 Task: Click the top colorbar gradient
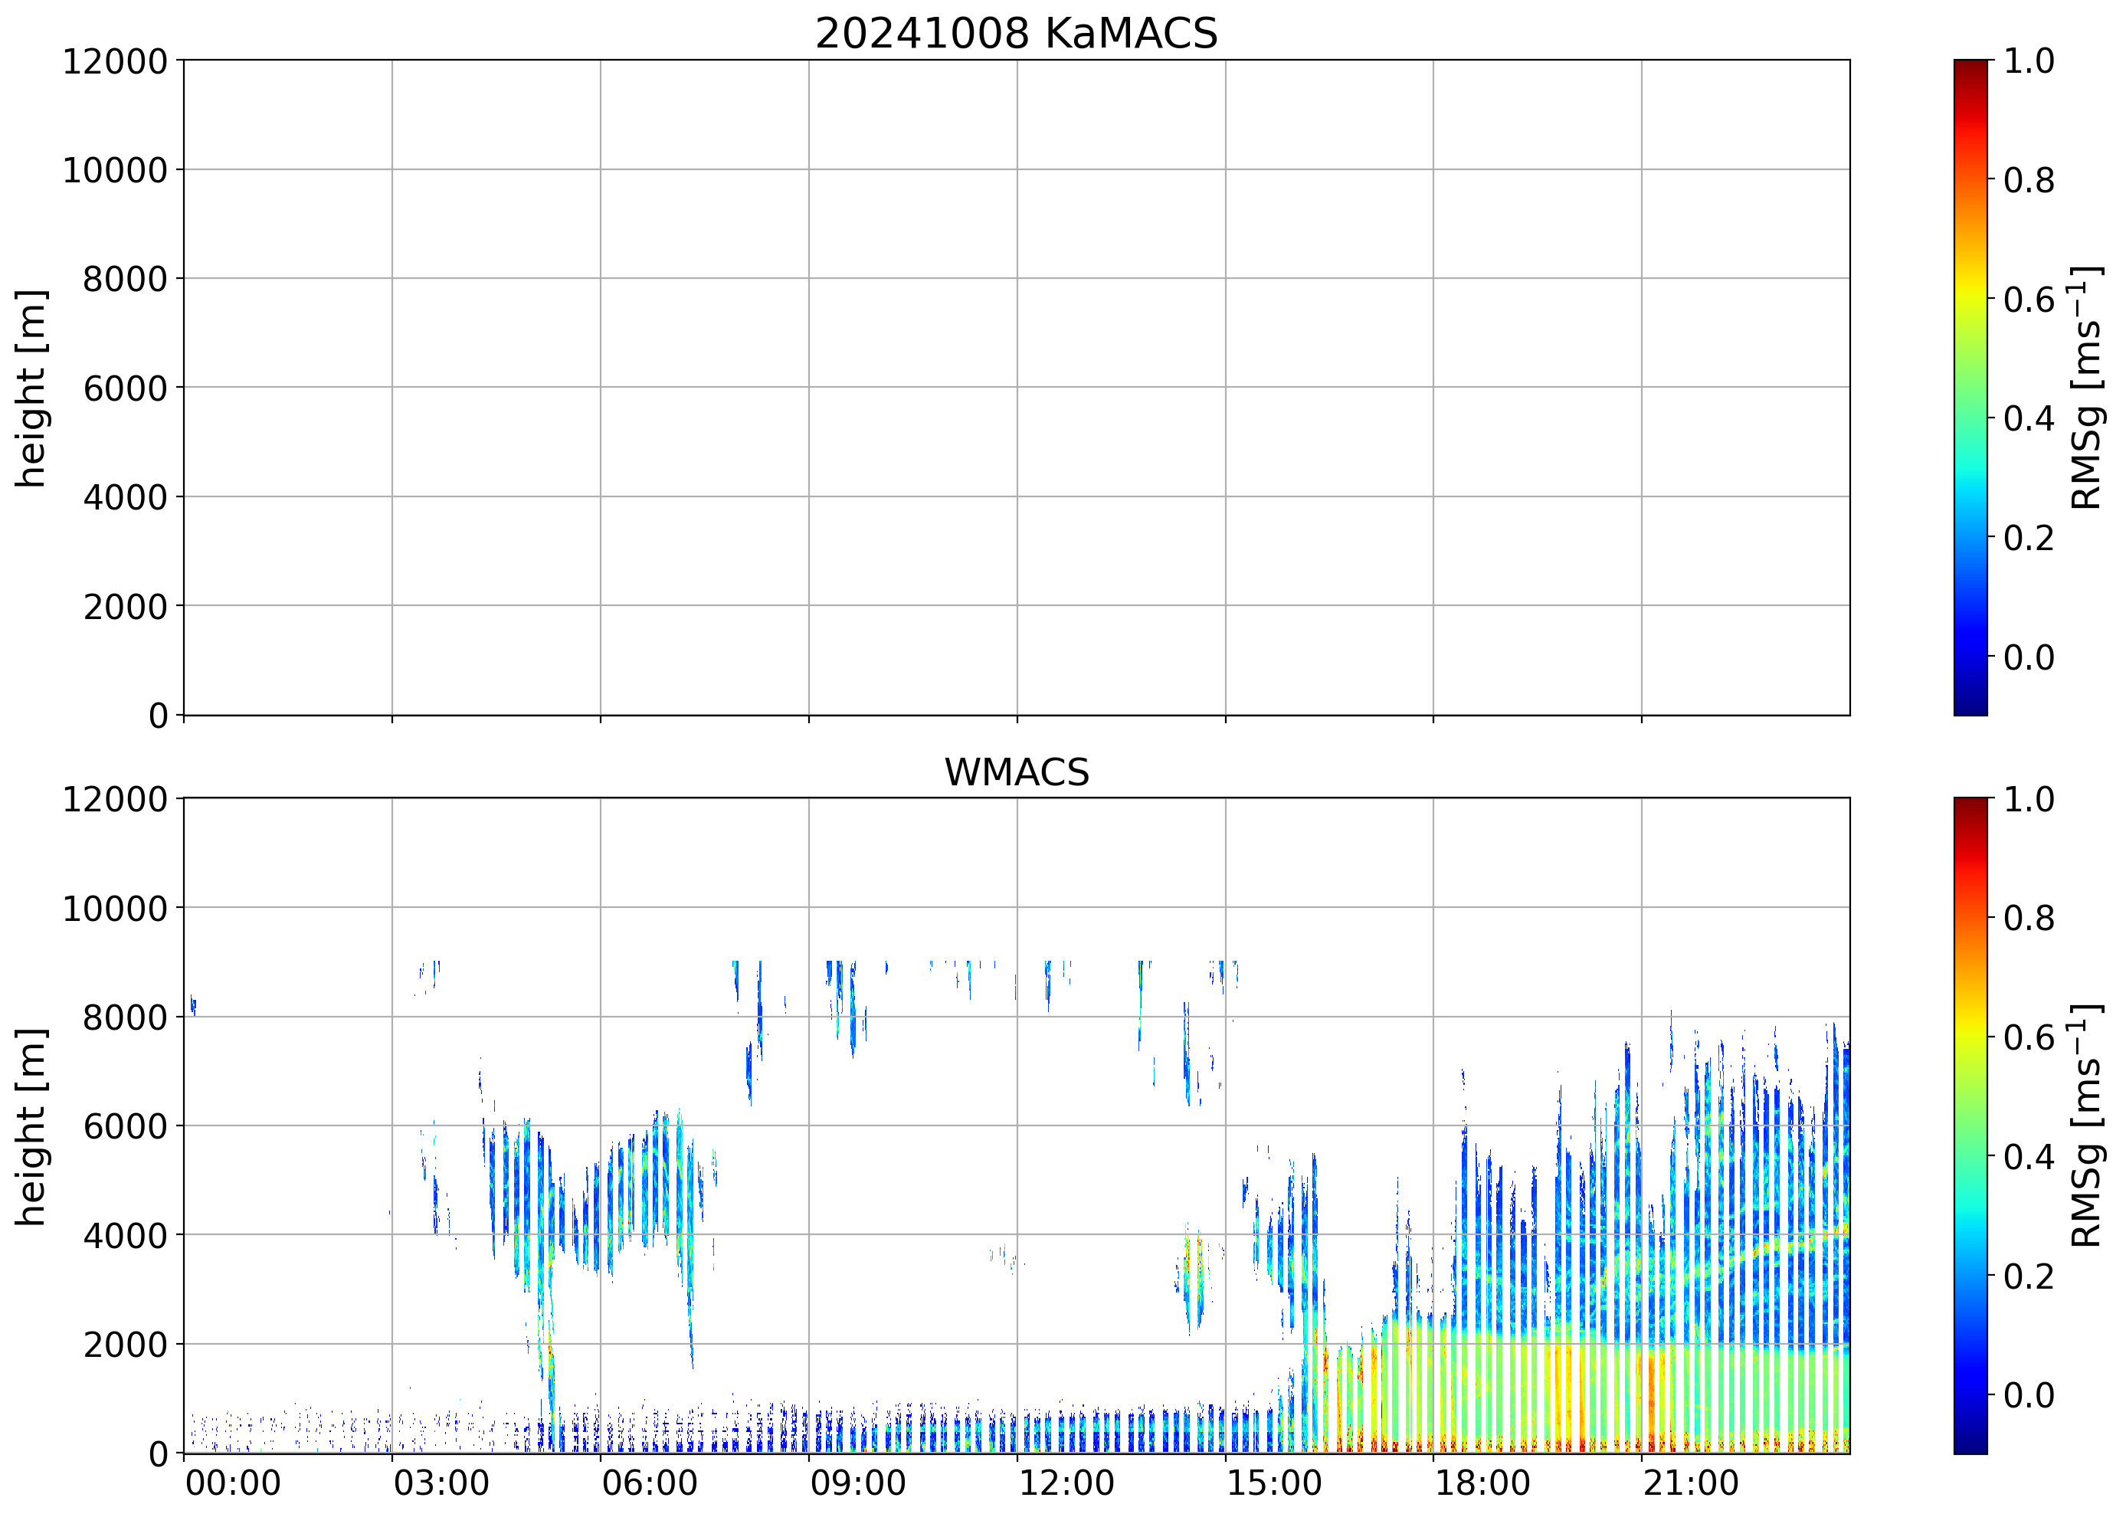(x=1970, y=388)
